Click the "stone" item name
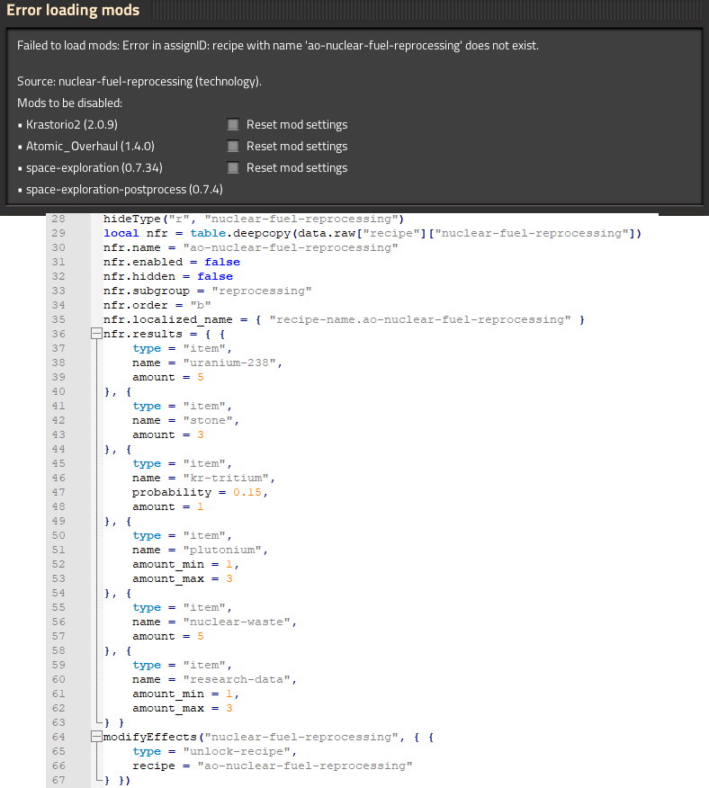The image size is (709, 788). 208,420
